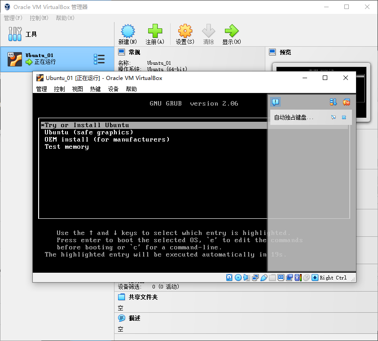Minimize the Ubuntu_01 VM window
The width and height of the screenshot is (378, 341).
coord(305,78)
